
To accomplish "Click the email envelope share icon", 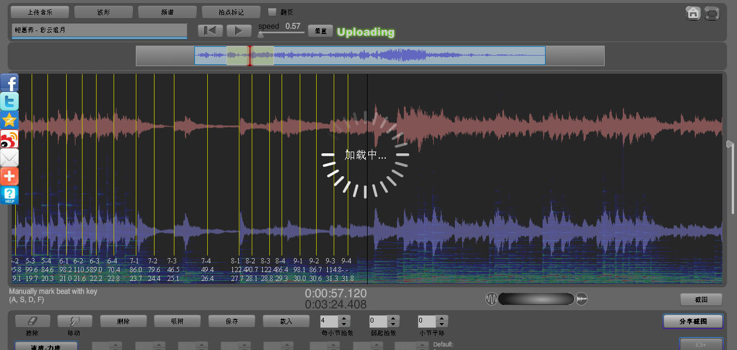I will 9,158.
